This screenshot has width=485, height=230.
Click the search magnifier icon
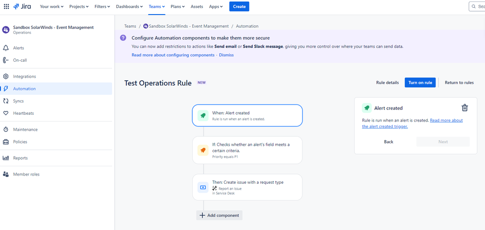[x=474, y=6]
